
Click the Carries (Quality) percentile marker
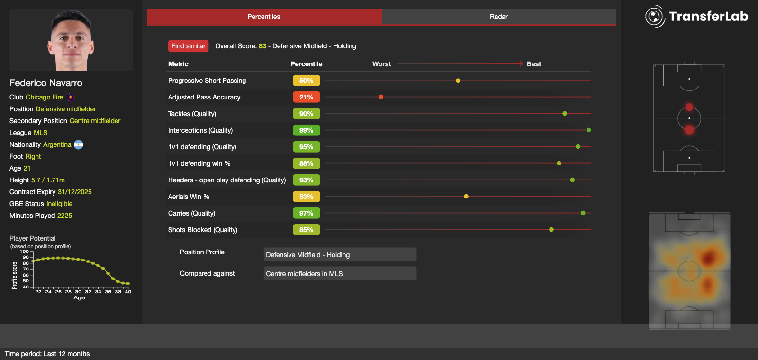[x=583, y=213]
